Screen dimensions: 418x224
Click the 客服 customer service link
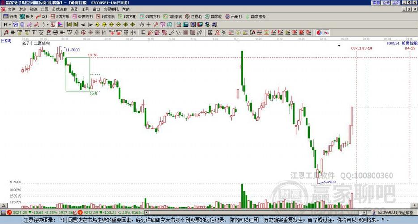(376, 3)
